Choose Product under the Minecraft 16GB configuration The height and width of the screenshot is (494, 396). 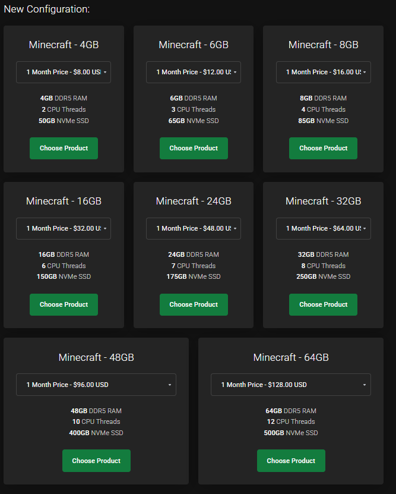[64, 304]
